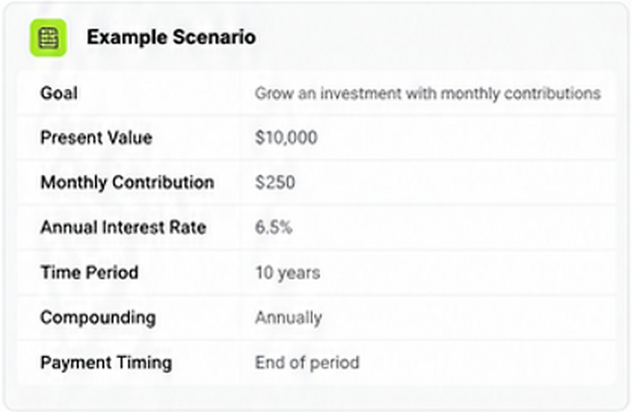The height and width of the screenshot is (412, 631).
Task: Click the Goal row label
Action: (59, 93)
